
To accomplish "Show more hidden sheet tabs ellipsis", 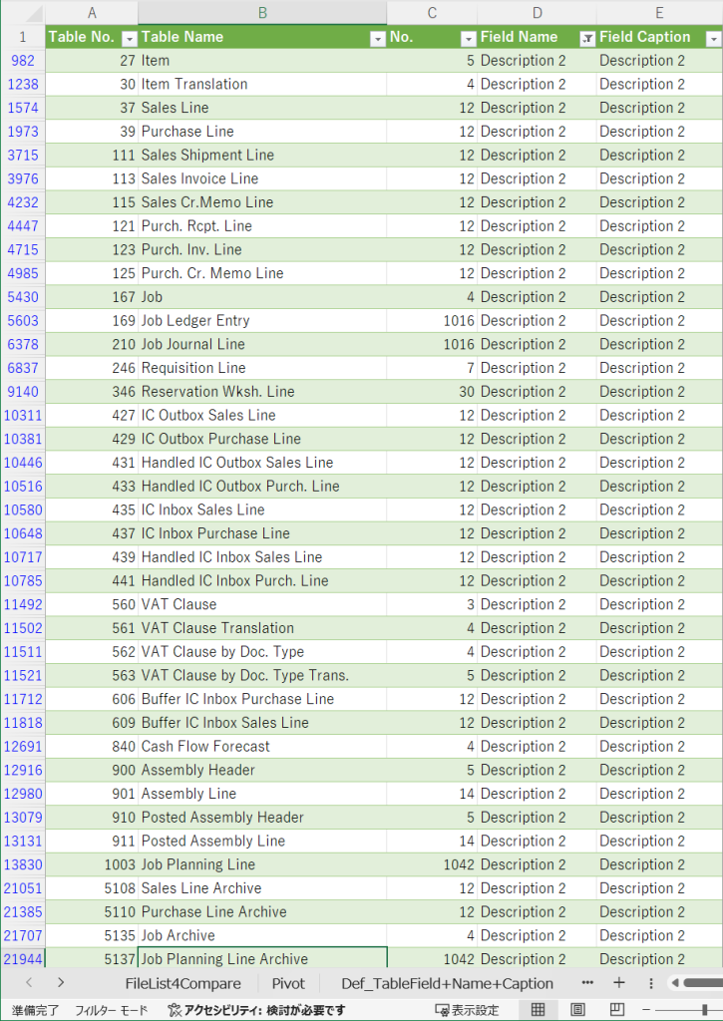I will (587, 983).
